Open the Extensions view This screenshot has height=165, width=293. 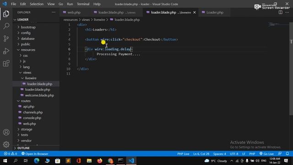(x=6, y=63)
